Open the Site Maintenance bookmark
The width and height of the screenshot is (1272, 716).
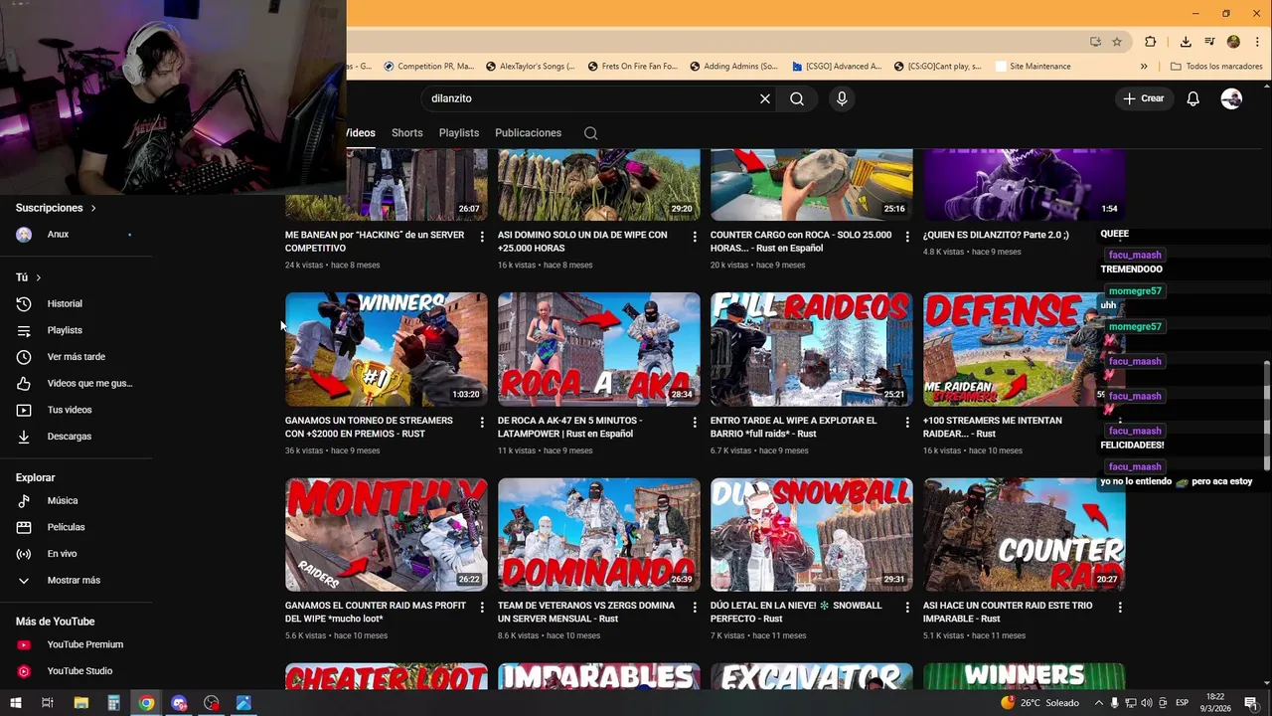pyautogui.click(x=1032, y=67)
